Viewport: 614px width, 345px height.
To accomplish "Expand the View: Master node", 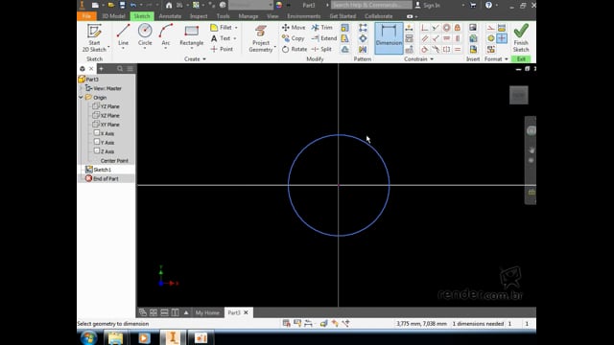I will click(x=81, y=88).
